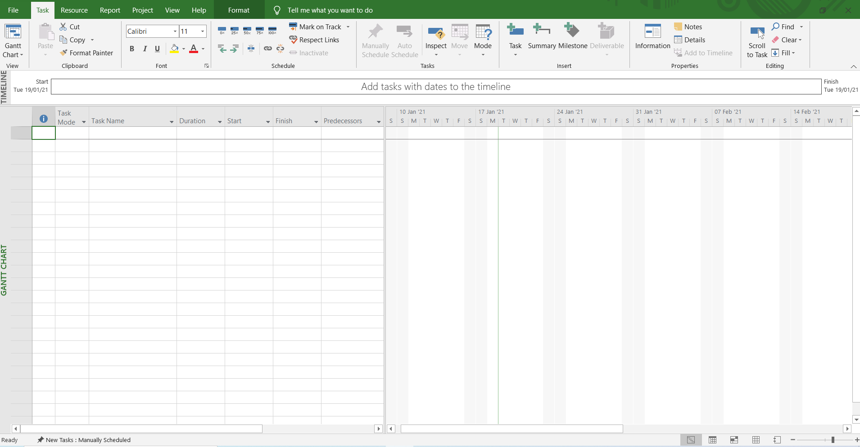Click the Inspect task button
Viewport: 860px width, 447px height.
pyautogui.click(x=436, y=40)
